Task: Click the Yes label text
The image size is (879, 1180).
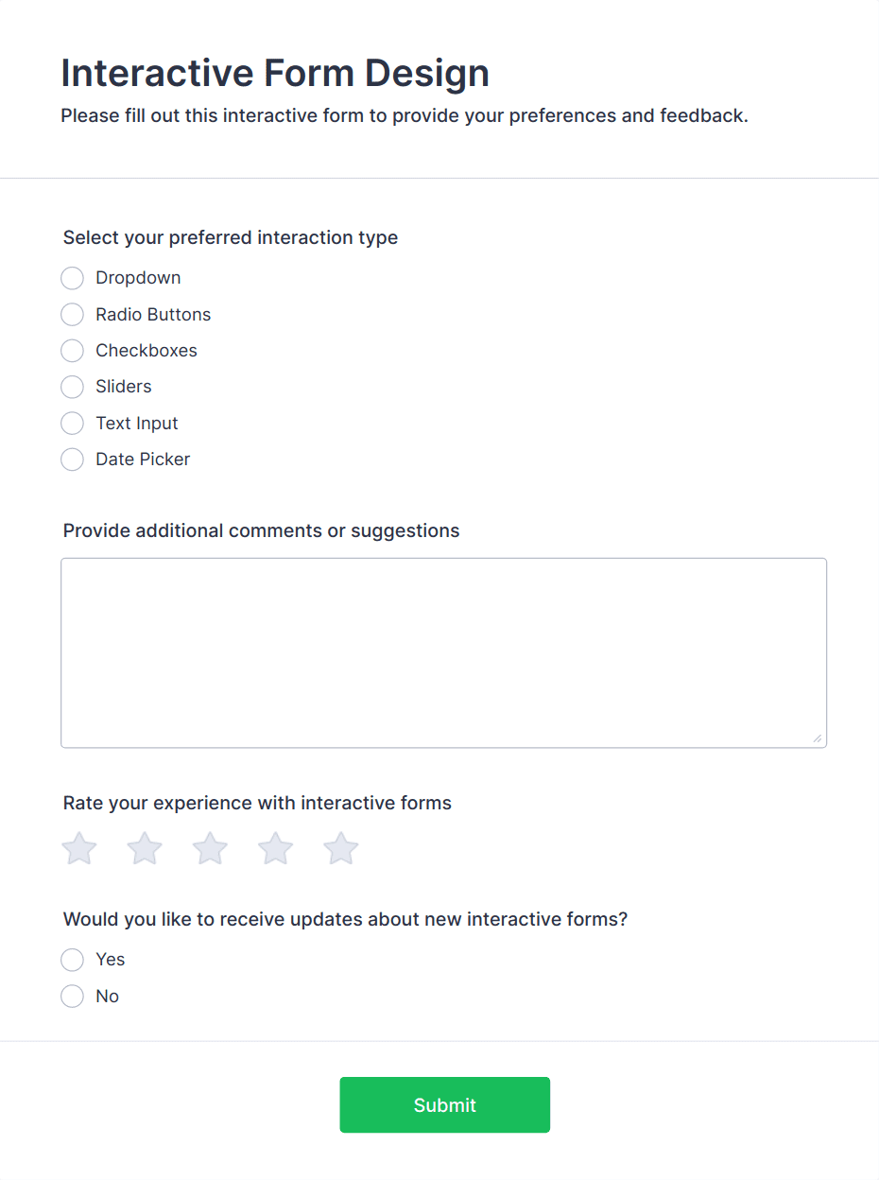Action: click(x=111, y=960)
